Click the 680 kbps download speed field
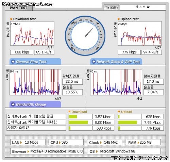 coord(22,52)
